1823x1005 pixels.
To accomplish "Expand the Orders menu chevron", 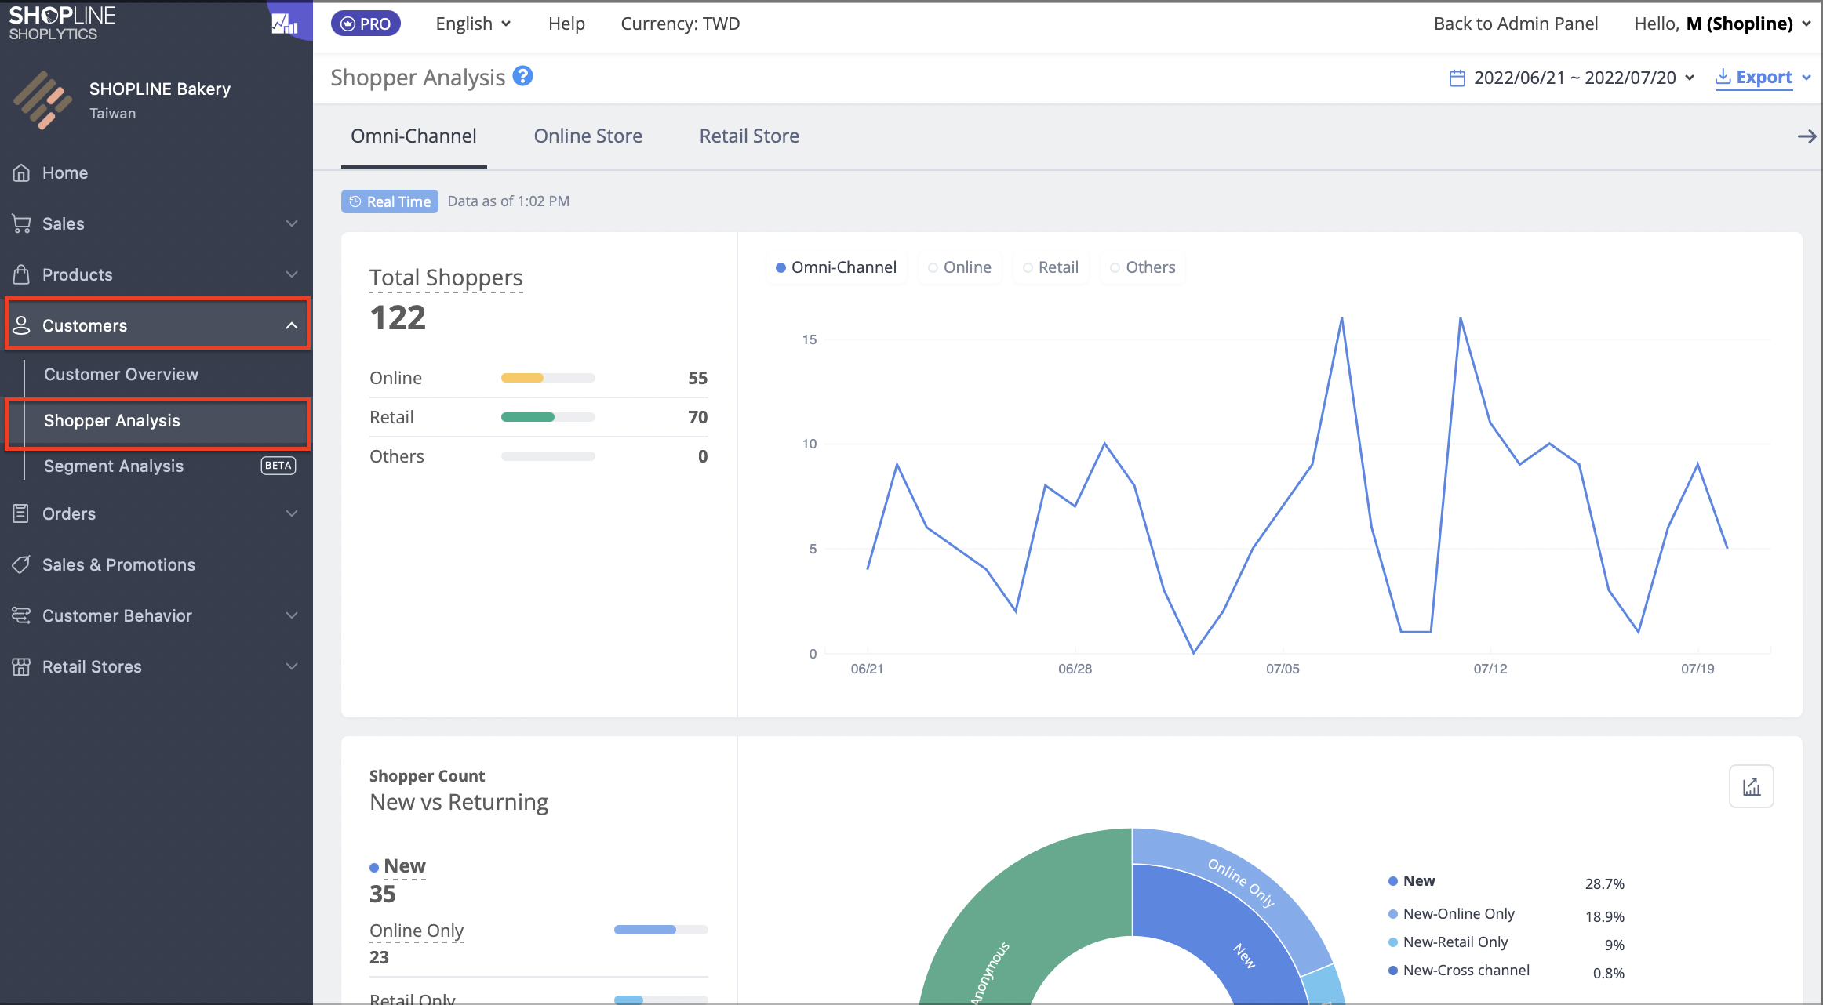I will coord(292,513).
